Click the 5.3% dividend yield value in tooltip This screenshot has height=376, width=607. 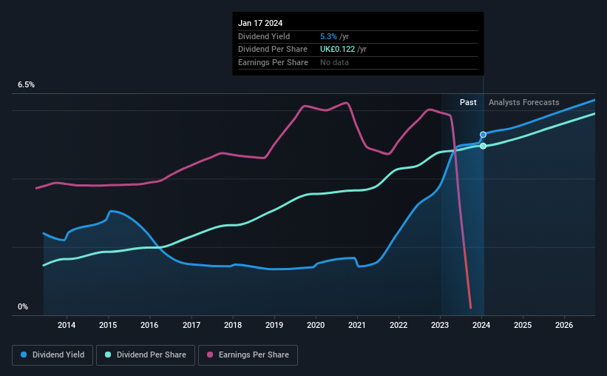(x=328, y=36)
